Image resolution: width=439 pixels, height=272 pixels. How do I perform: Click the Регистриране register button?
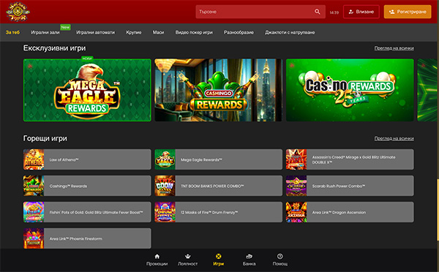(x=408, y=12)
